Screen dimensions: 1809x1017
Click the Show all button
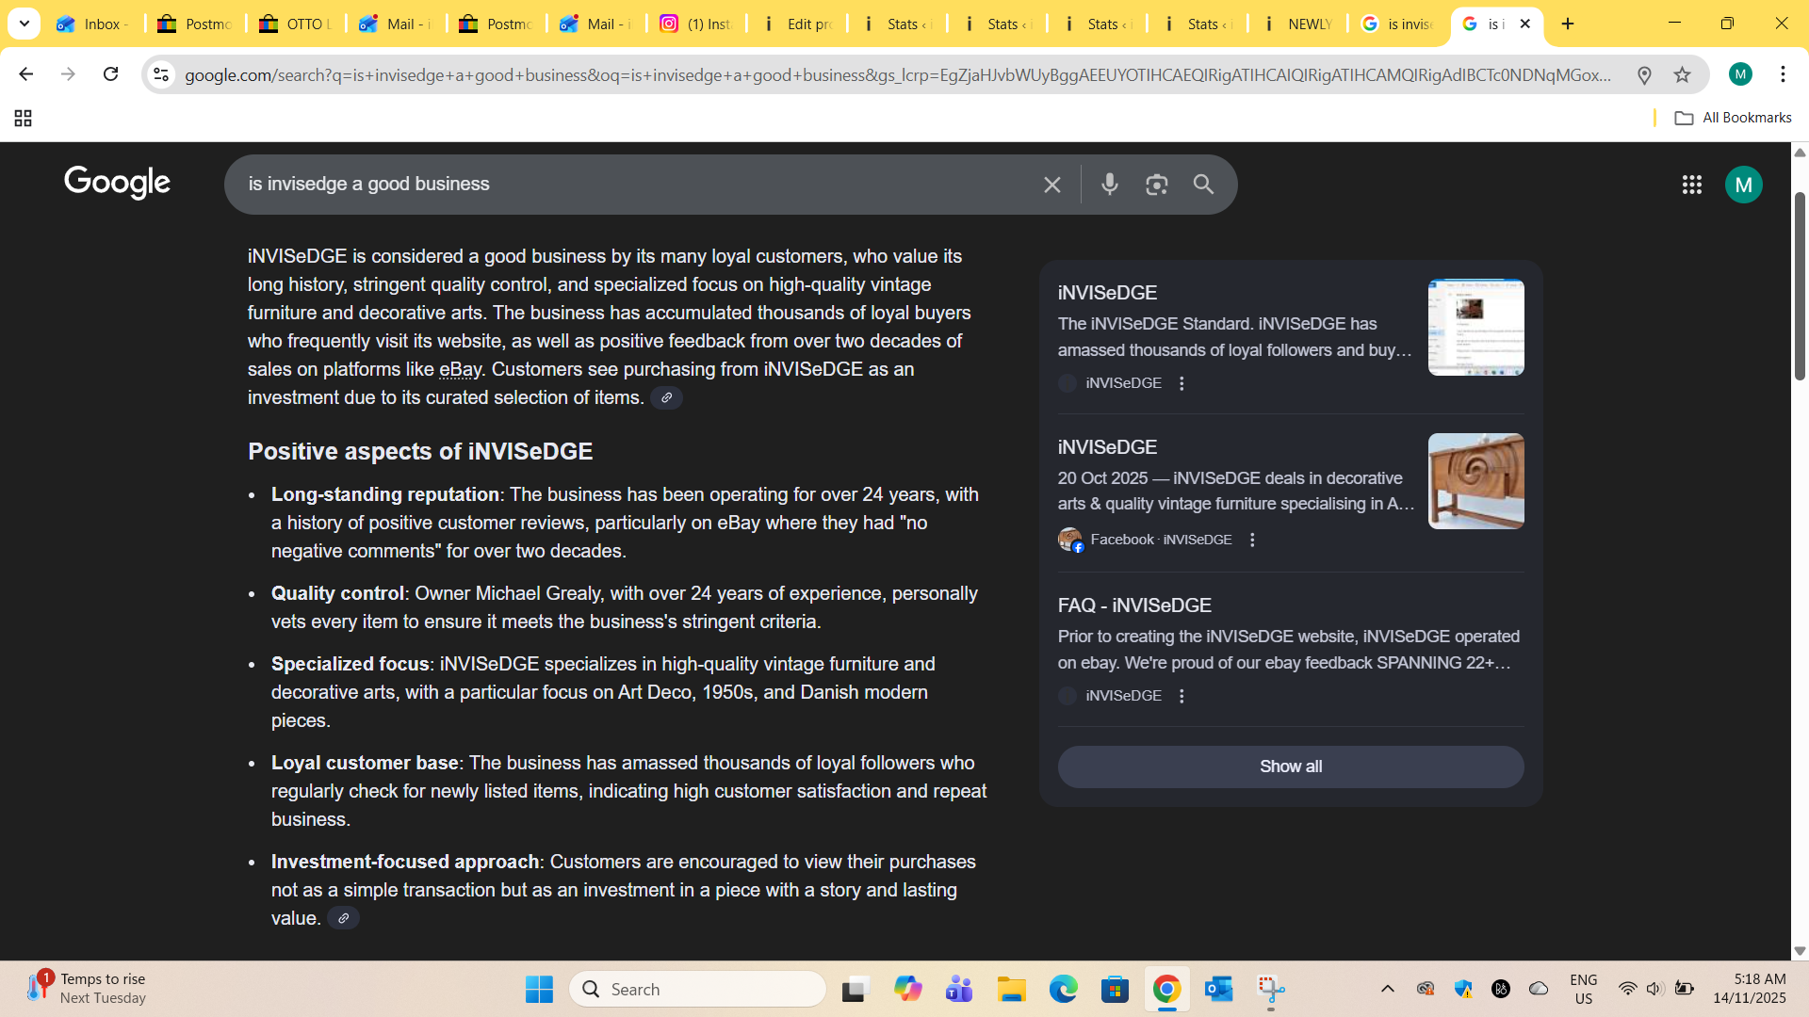(1290, 767)
